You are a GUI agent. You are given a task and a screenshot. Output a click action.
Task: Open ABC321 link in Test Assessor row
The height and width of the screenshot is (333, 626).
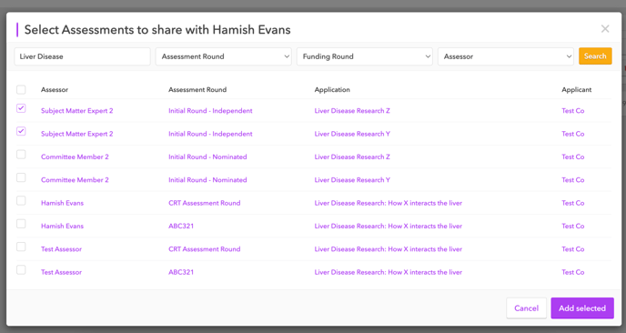pyautogui.click(x=181, y=272)
